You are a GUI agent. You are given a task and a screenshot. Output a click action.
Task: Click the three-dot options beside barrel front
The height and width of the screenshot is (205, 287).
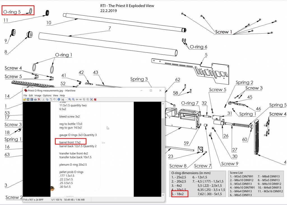(103, 143)
